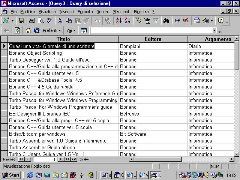Viewport: 240px width, 180px height.
Task: Click the Delete Record toolbar icon
Action: pyautogui.click(x=186, y=21)
